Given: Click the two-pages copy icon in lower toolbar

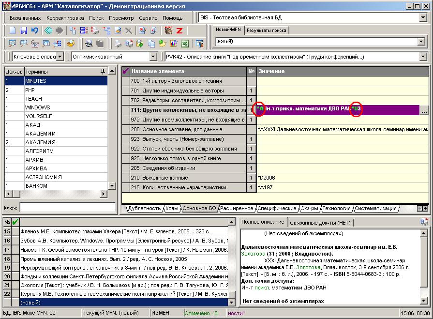Looking at the screenshot, I should click(x=151, y=44).
